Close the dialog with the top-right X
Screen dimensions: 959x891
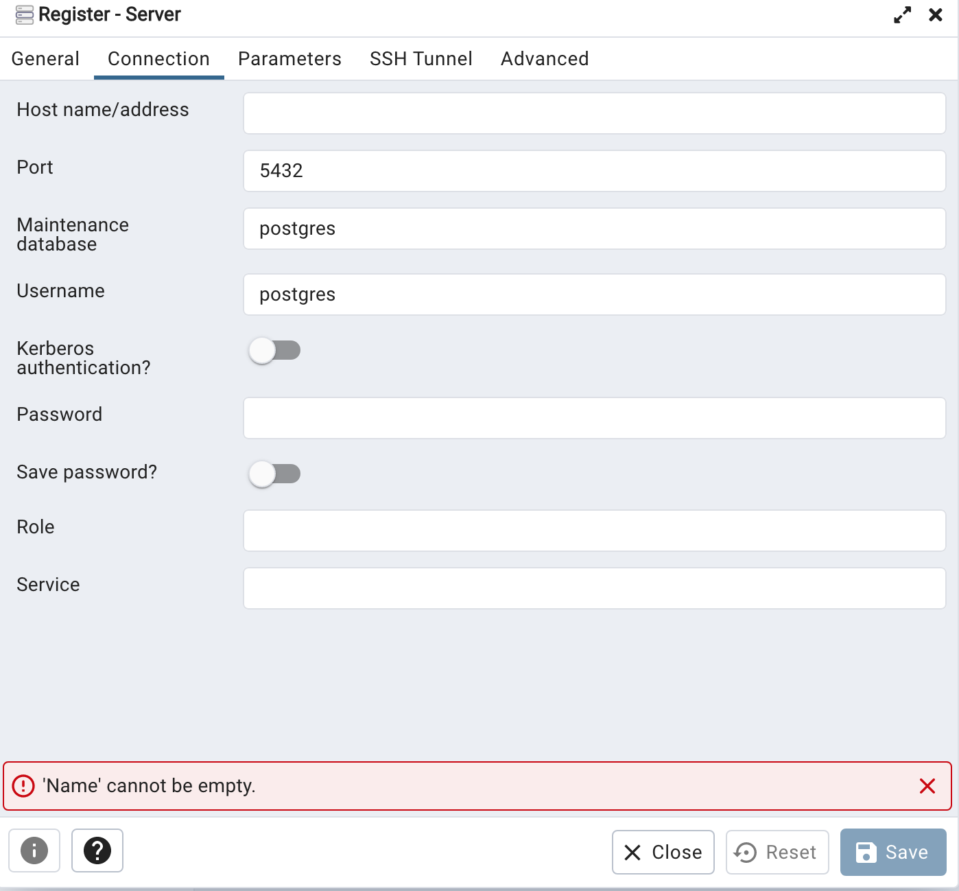(935, 15)
